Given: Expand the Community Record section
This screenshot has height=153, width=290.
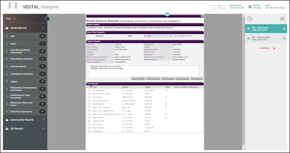Looking at the screenshot, I should (x=25, y=120).
